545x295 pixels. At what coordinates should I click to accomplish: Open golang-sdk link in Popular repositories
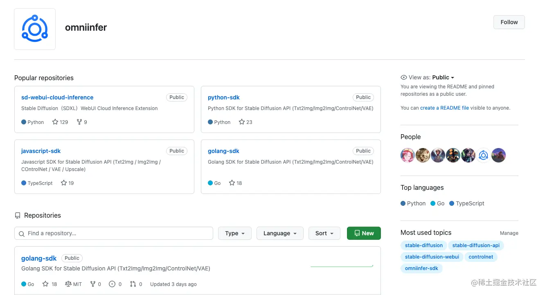pyautogui.click(x=223, y=151)
